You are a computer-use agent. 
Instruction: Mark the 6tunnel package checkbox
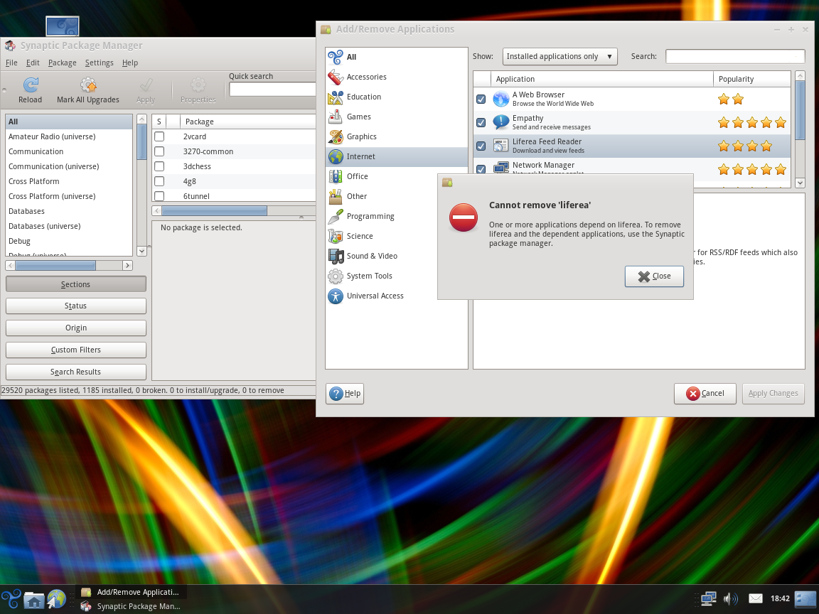[x=159, y=196]
